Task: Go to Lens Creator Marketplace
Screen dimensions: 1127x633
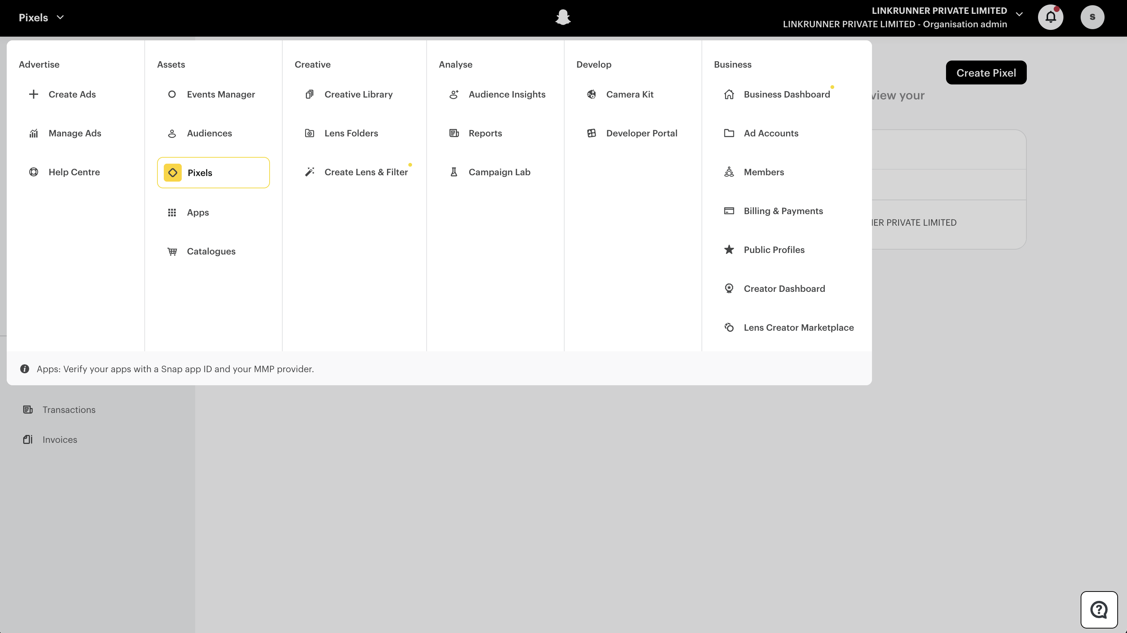Action: [799, 327]
